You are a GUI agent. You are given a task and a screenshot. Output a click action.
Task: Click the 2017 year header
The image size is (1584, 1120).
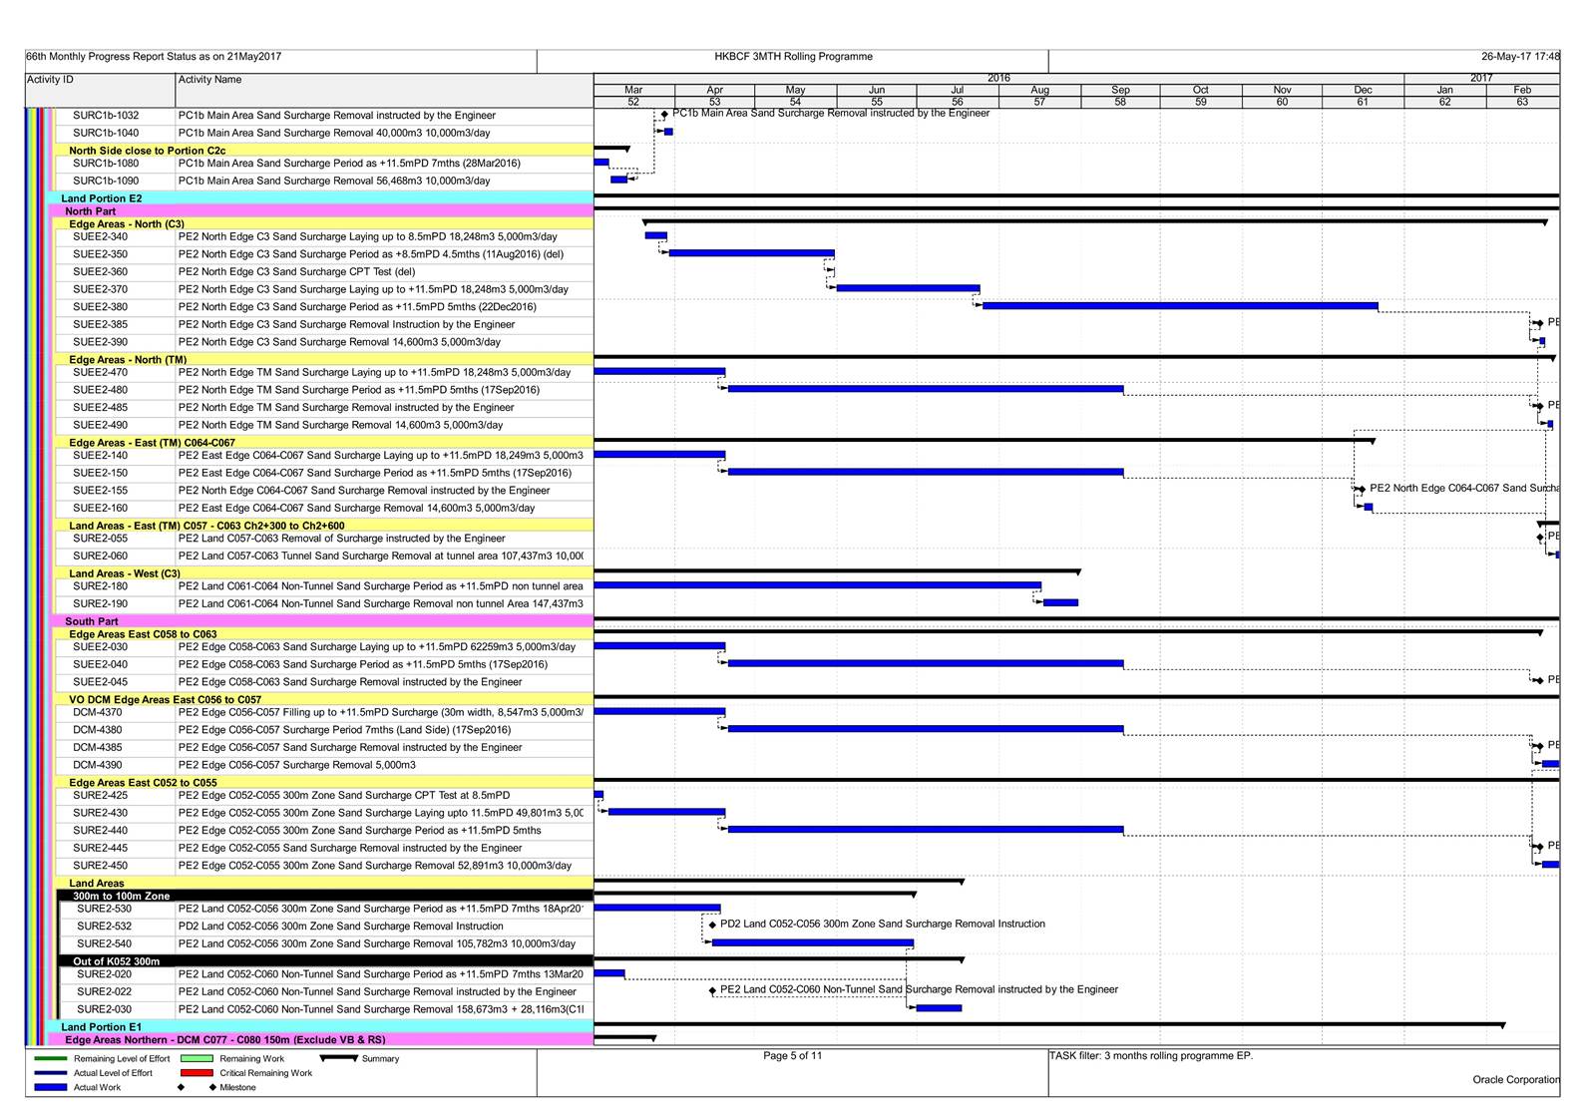[x=1481, y=78]
